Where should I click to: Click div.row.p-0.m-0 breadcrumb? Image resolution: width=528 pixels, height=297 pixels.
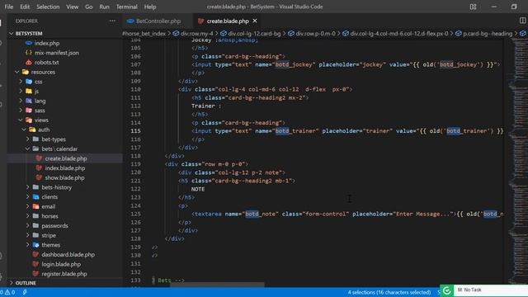point(315,33)
